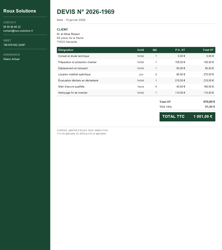This screenshot has height=250, width=222.
Task: Click the Désignation column header
Action: [x=65, y=50]
